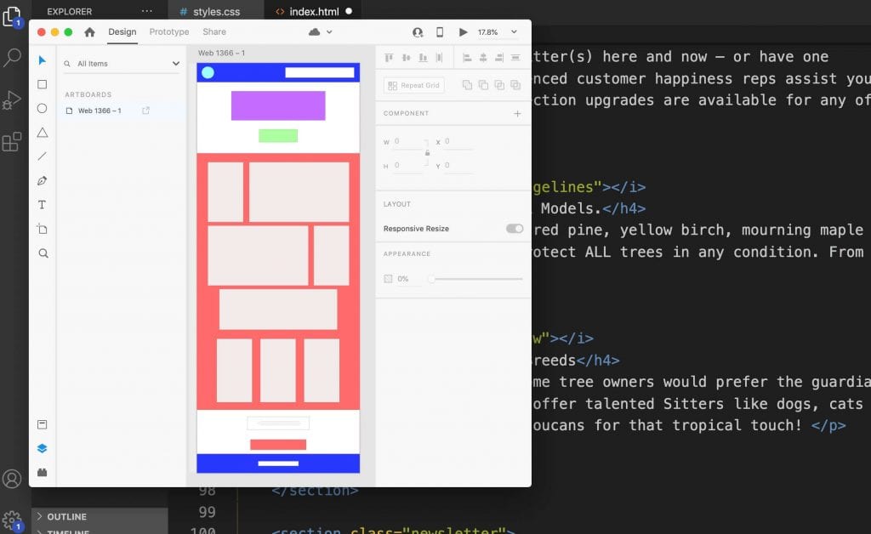Click the Distribute Vertically icon
The width and height of the screenshot is (871, 534).
[x=440, y=58]
